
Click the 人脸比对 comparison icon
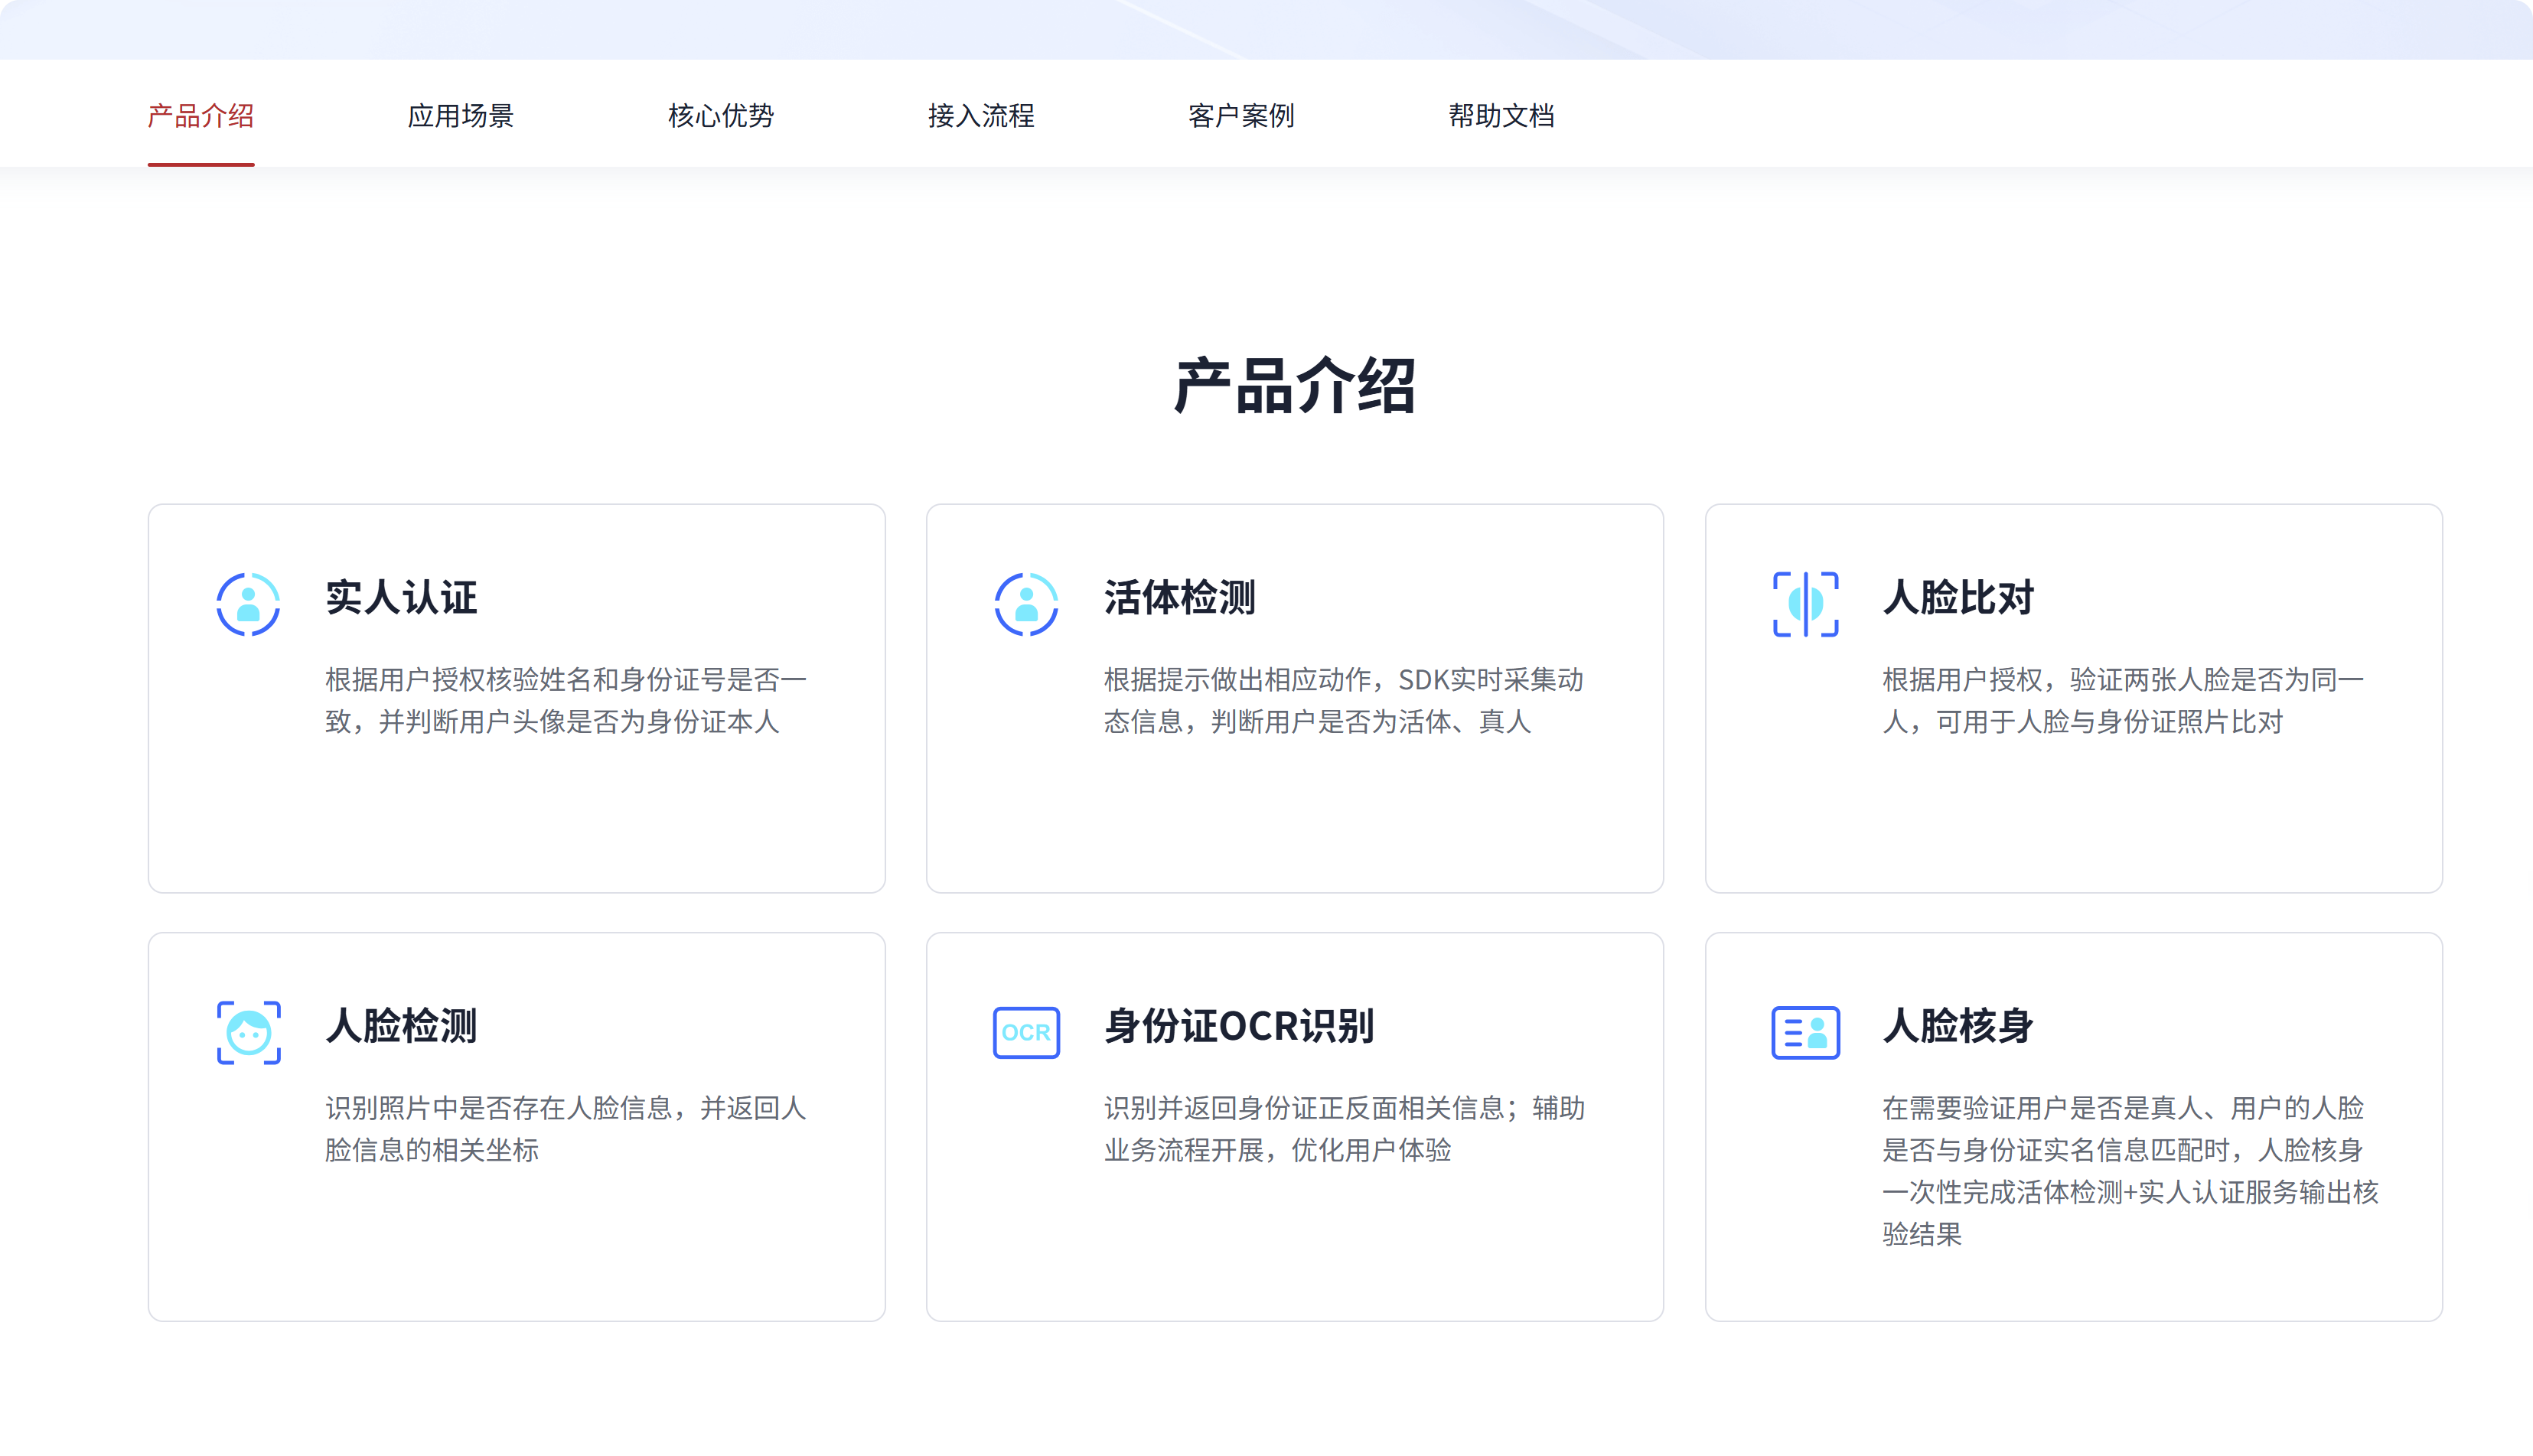(1805, 601)
